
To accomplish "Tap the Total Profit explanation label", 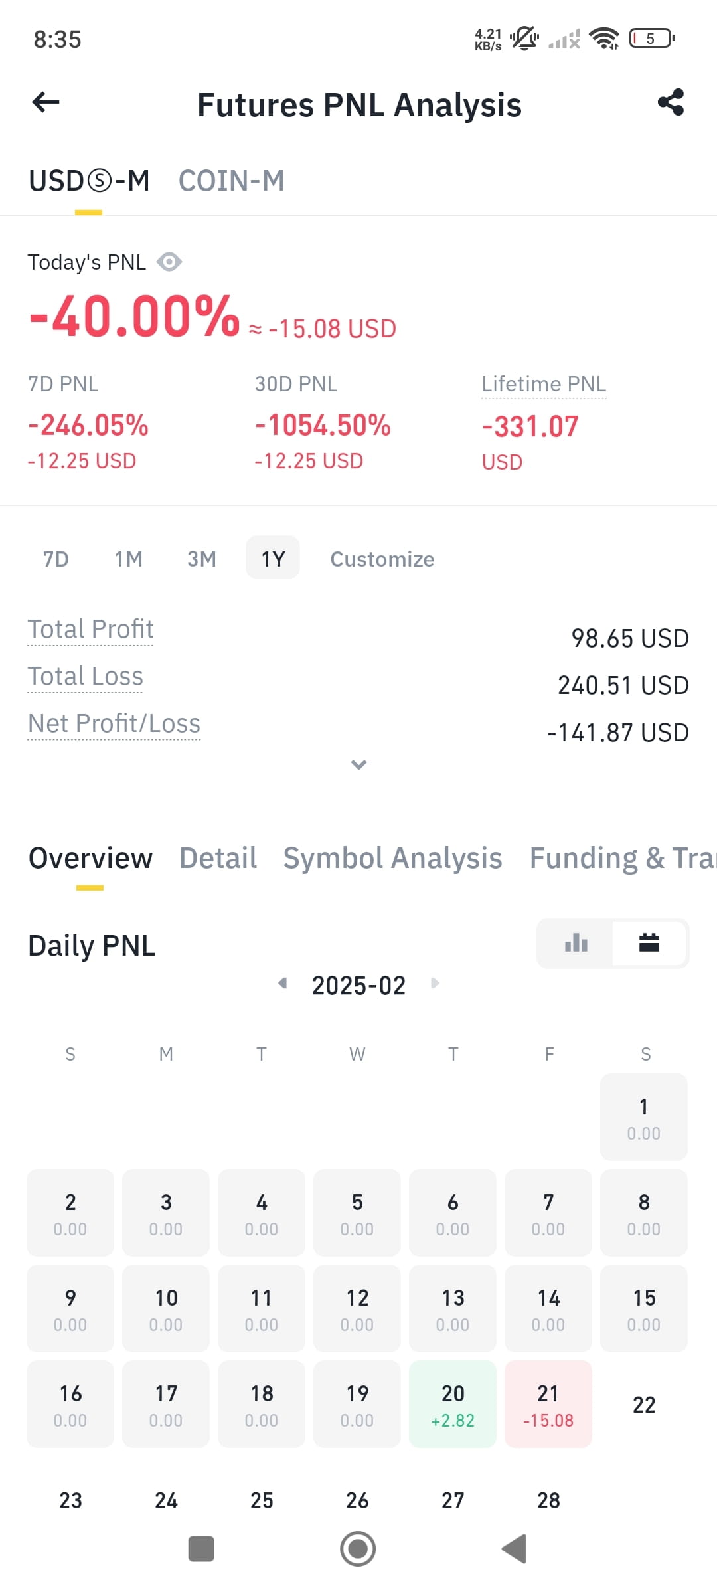I will pos(90,629).
